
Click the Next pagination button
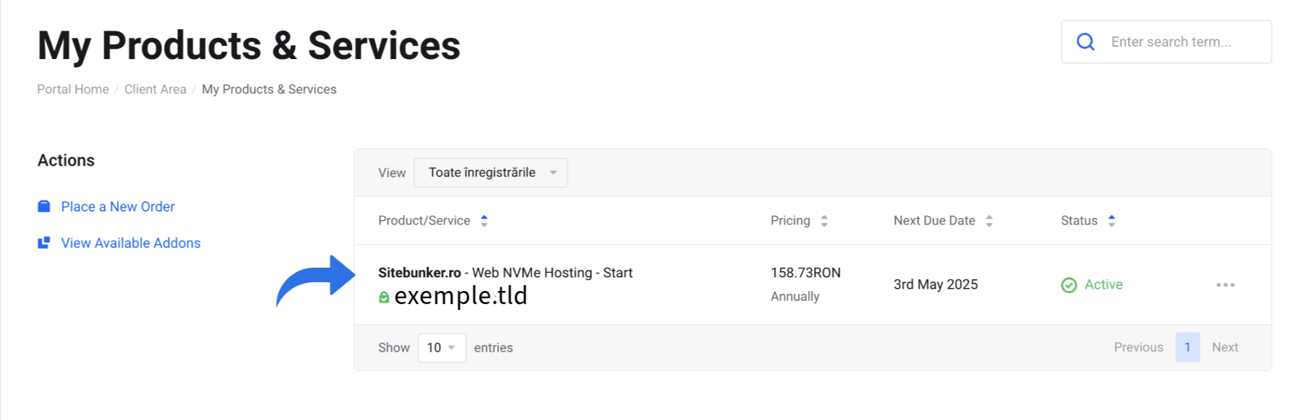(x=1225, y=347)
